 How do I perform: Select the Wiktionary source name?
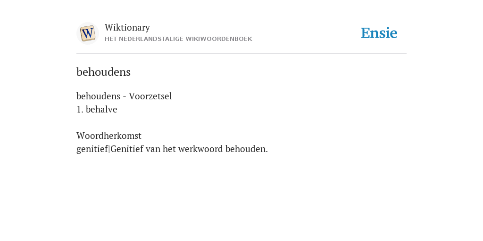(127, 27)
